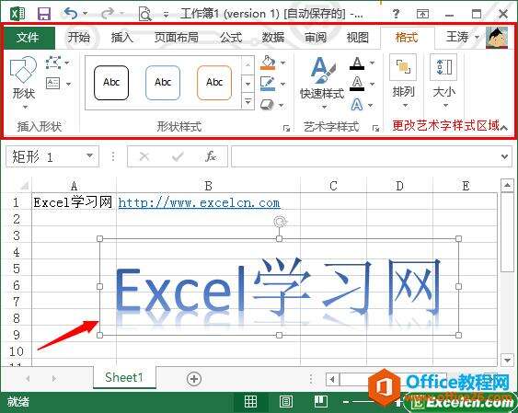Select cell A1 containing Excel学习网
This screenshot has width=518, height=413.
(74, 202)
